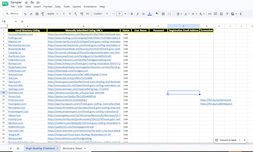253x152 pixels.
Task: Open the Manta.Com link
Action: coord(15,42)
